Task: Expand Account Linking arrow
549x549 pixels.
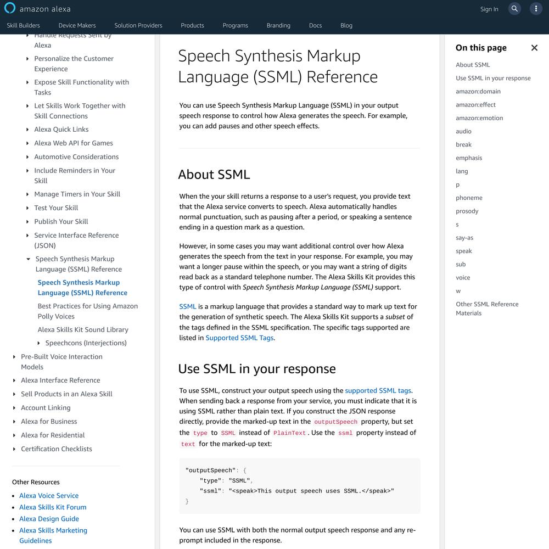Action: click(14, 407)
